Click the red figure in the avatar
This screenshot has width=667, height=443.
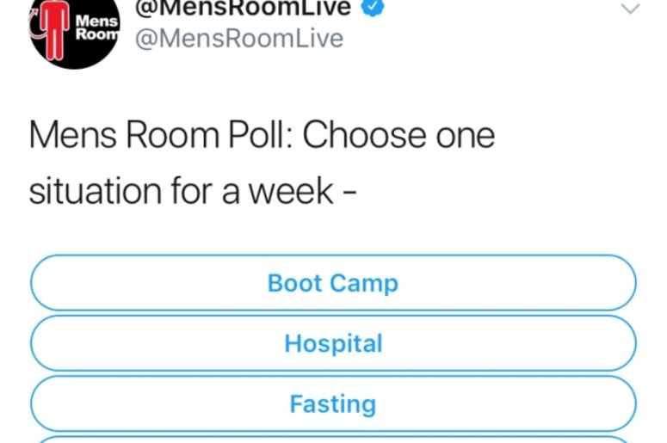[54, 31]
